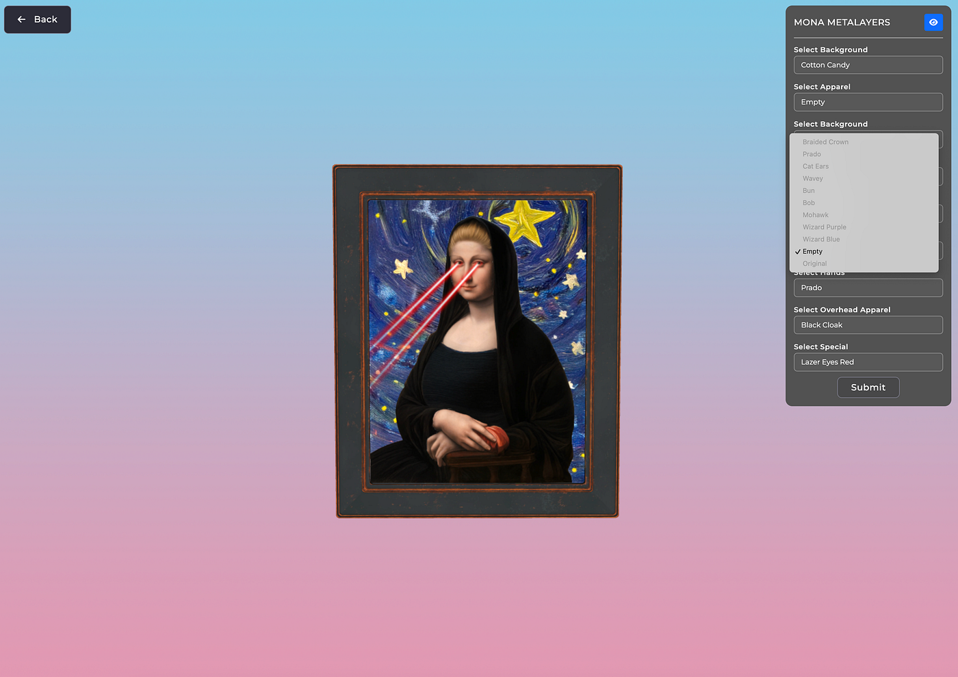Choose Prado in the open hairstyle list
Image resolution: width=958 pixels, height=677 pixels.
pyautogui.click(x=864, y=154)
